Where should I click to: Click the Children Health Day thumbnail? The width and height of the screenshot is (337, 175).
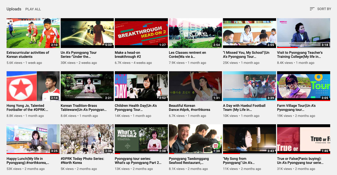point(141,86)
